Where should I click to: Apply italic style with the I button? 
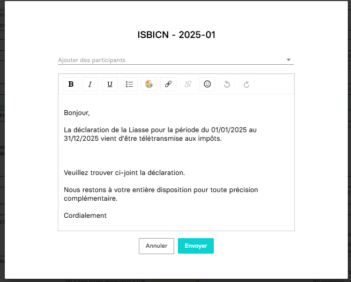coord(90,85)
